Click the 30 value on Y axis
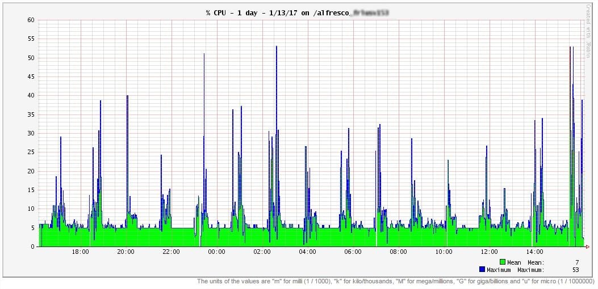The image size is (598, 289). click(x=31, y=133)
